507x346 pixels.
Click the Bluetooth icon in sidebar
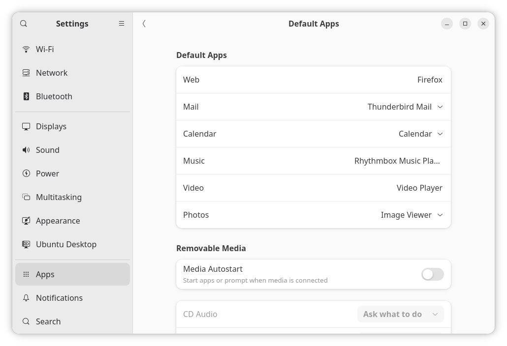click(26, 96)
